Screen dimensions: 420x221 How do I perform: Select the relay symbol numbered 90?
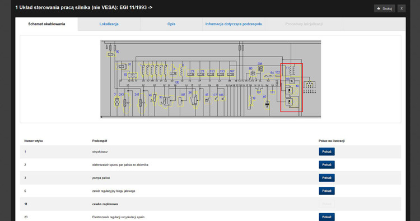[x=111, y=54]
